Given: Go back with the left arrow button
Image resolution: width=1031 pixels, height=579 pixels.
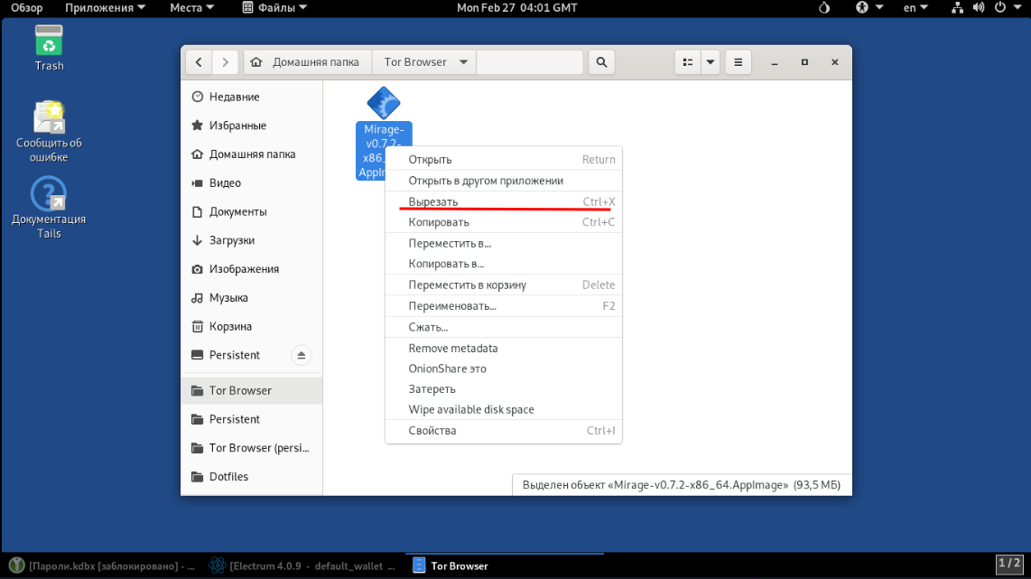Looking at the screenshot, I should (x=199, y=62).
